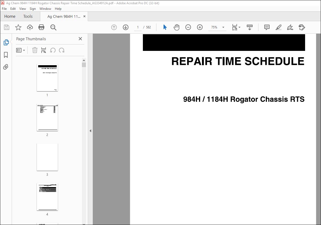Click the Page Thumbnails panel title
This screenshot has width=321, height=225.
(x=31, y=39)
